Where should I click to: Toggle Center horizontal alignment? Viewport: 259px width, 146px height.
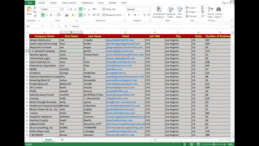(85, 15)
